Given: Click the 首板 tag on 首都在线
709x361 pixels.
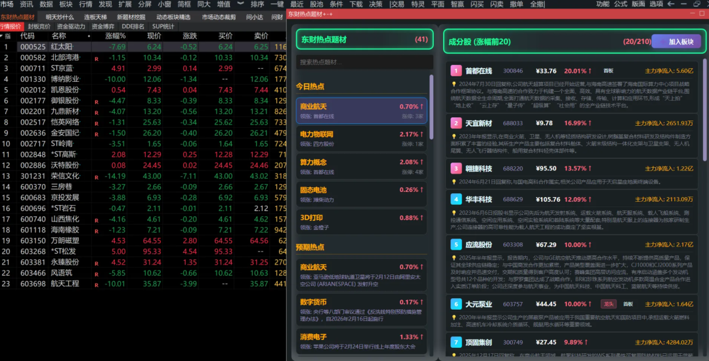Looking at the screenshot, I should (x=609, y=71).
